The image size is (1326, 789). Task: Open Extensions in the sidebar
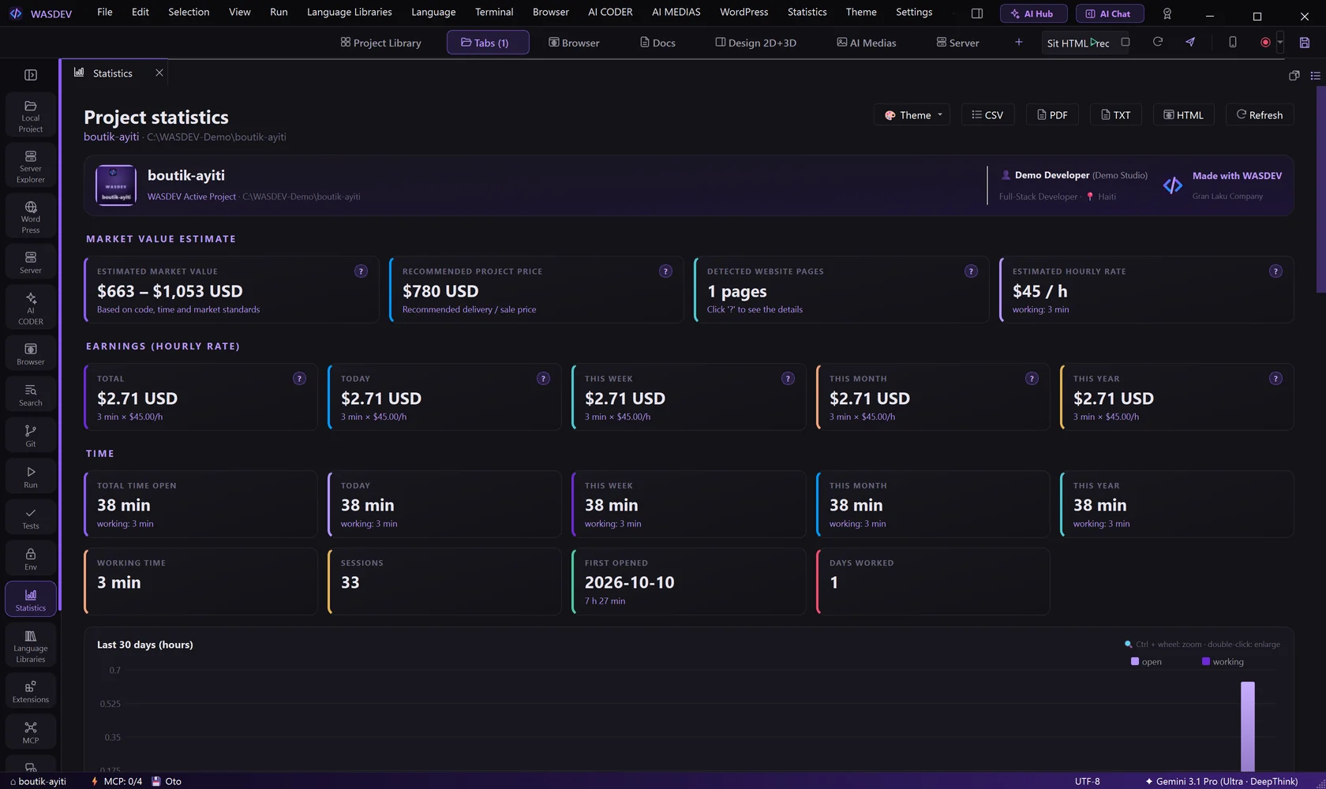click(x=31, y=692)
